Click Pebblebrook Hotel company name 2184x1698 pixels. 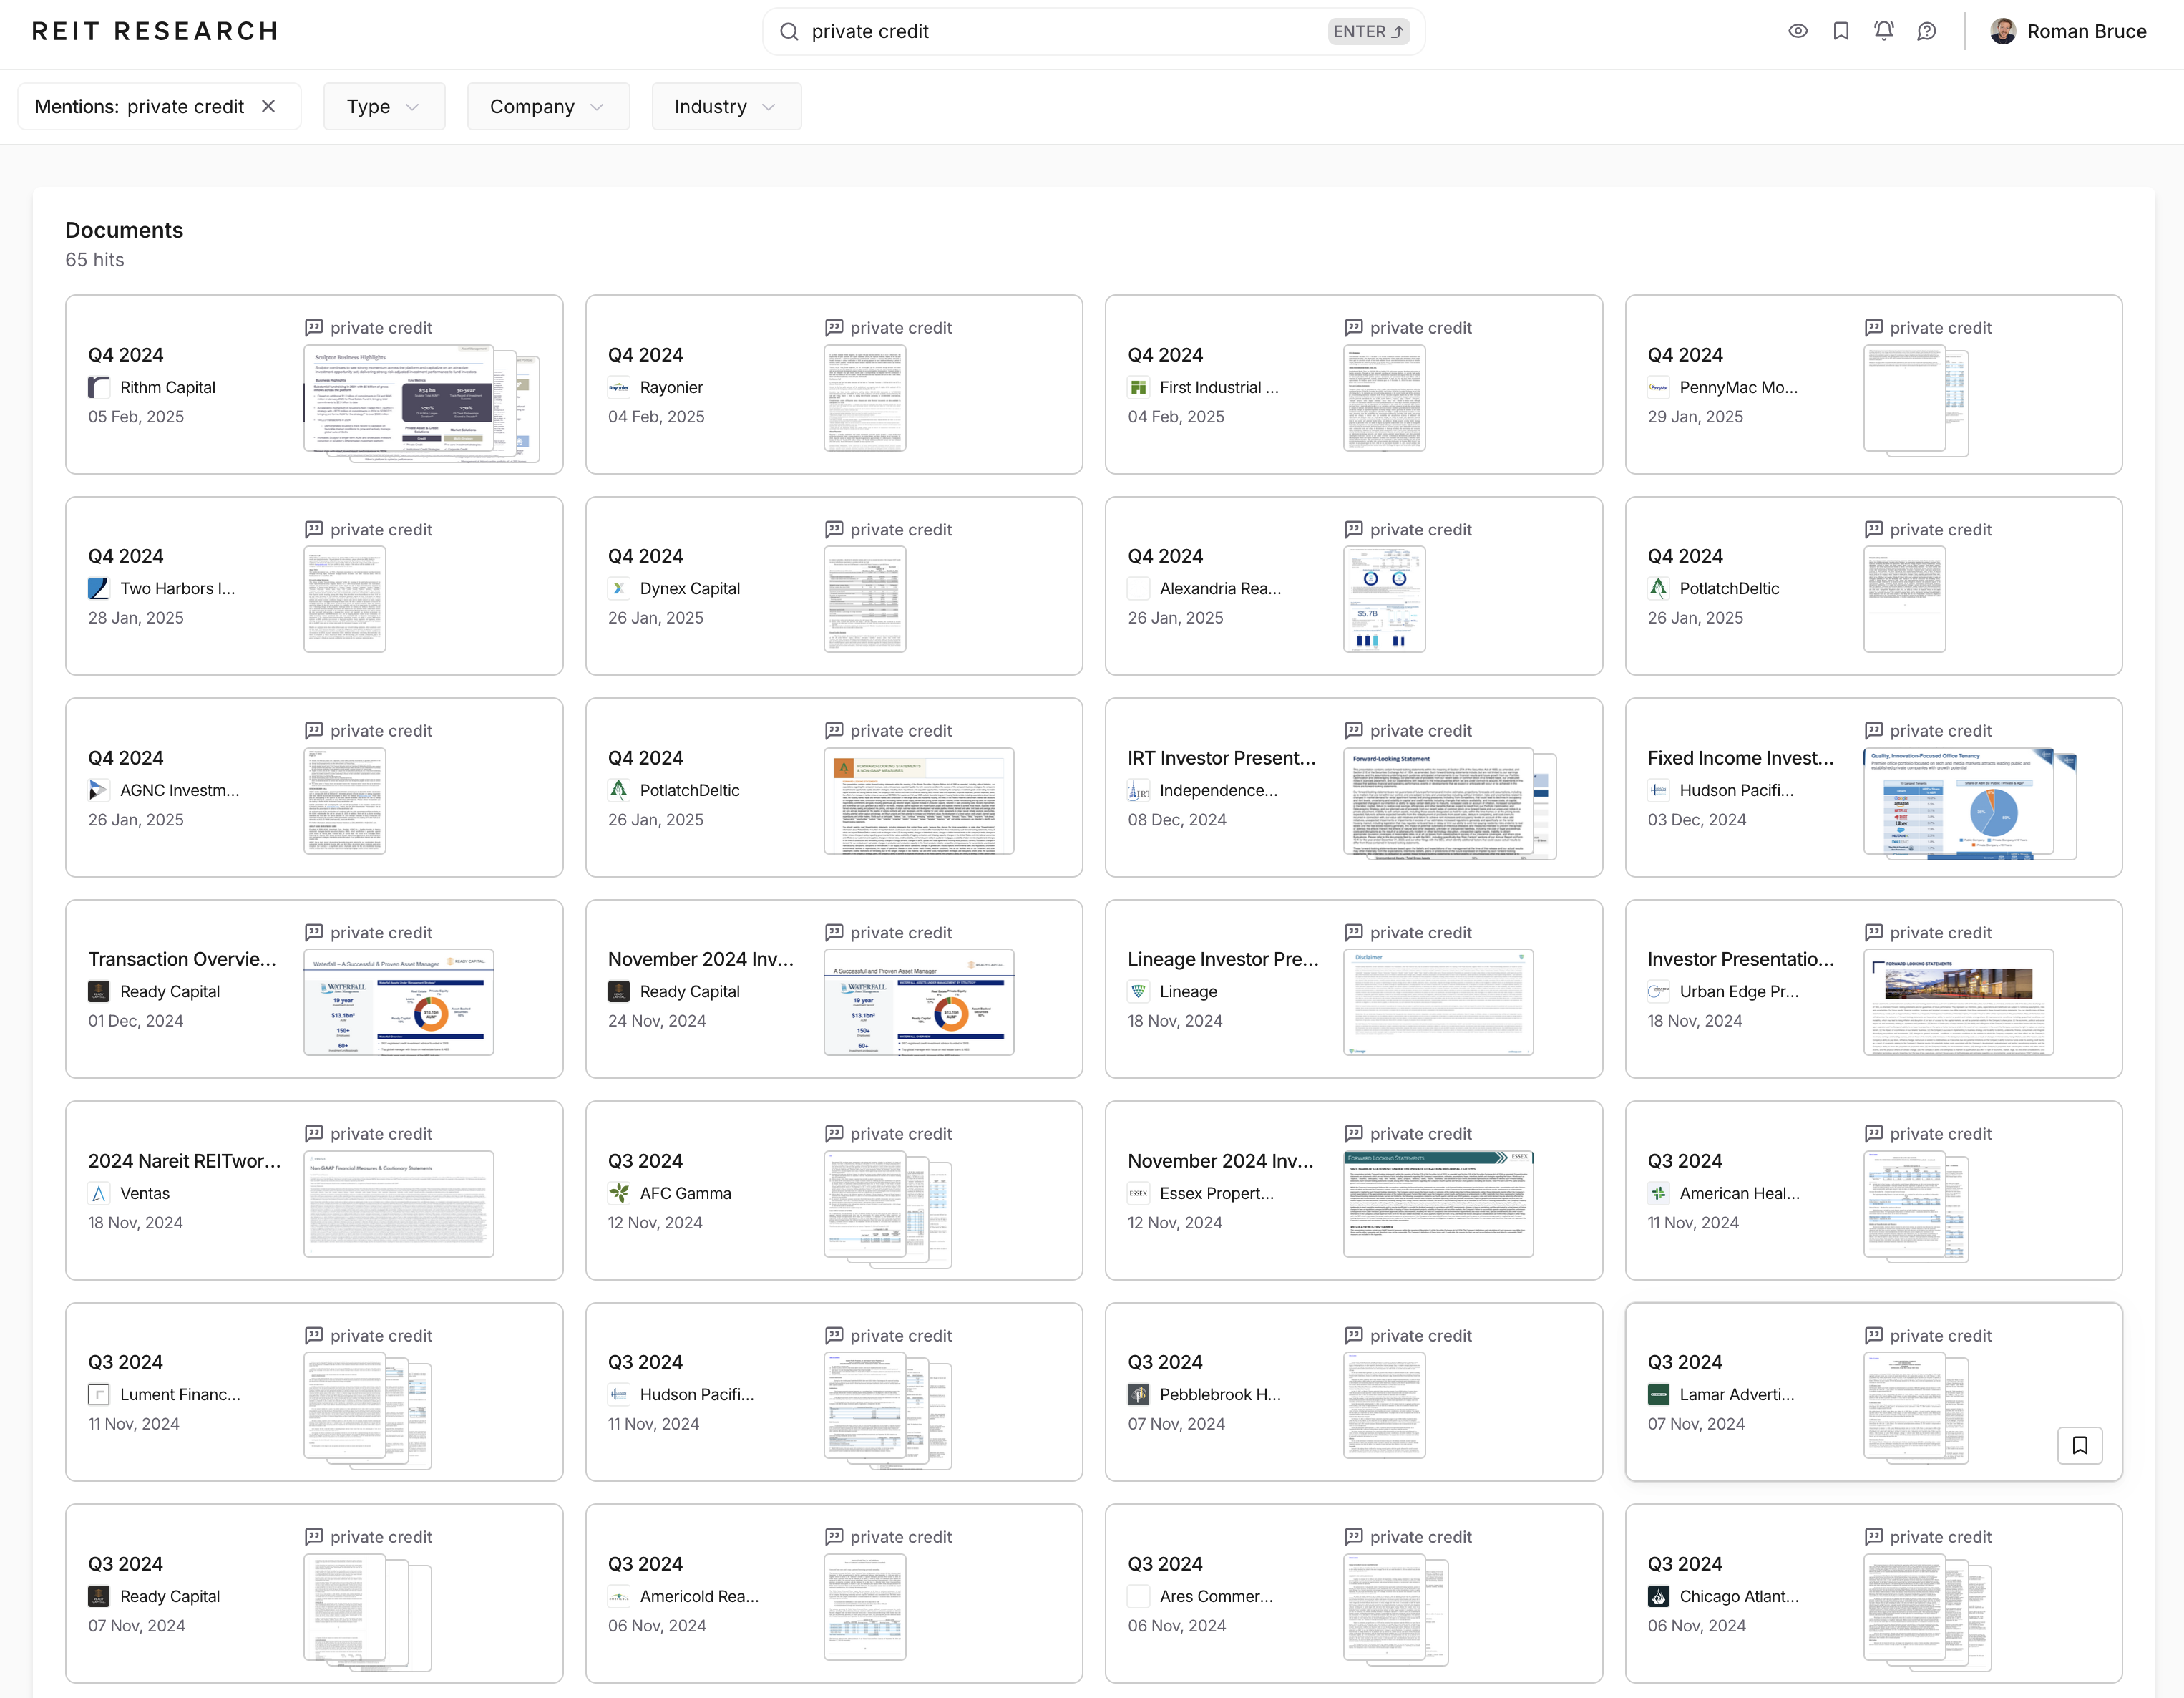pos(1220,1394)
